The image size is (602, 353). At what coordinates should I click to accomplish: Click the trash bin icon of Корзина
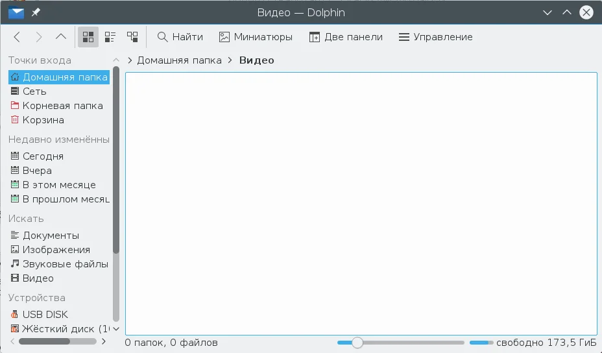(14, 119)
